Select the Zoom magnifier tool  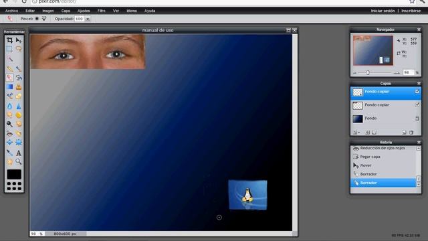coord(19,162)
